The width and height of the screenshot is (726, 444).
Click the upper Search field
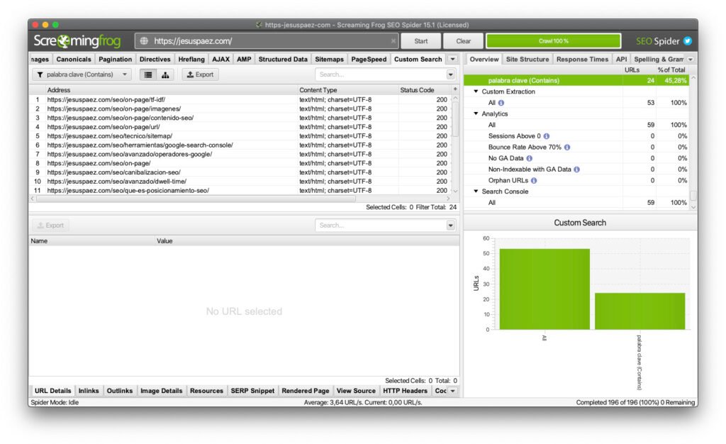(381, 74)
